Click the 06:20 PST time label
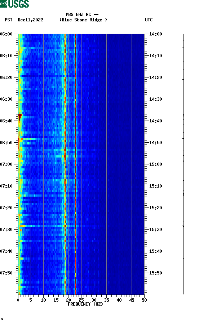Screen dimensions: 199x323 [x=6, y=77]
